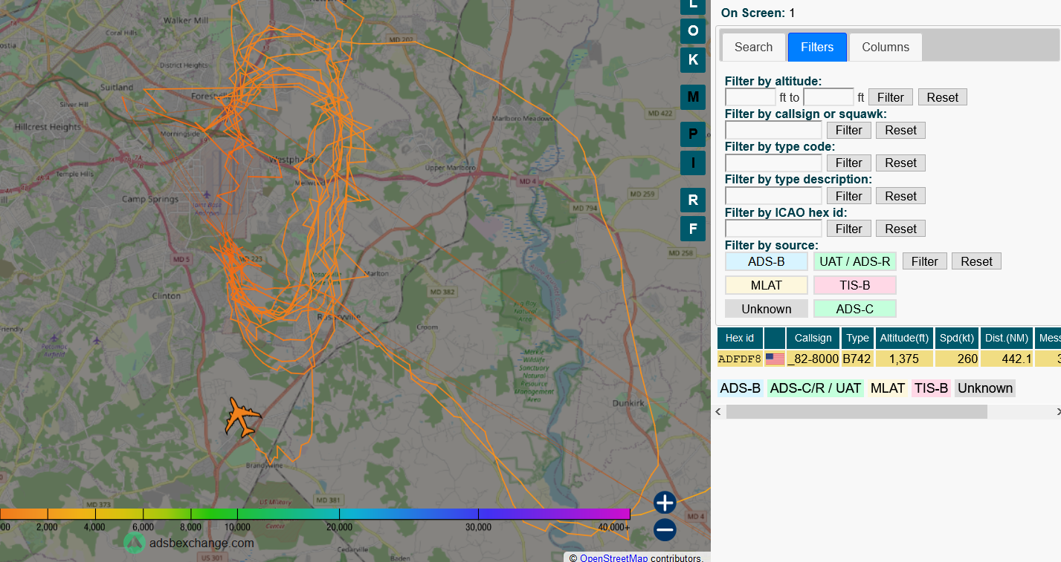
Task: Reset the ICAO hex id filter
Action: [900, 229]
